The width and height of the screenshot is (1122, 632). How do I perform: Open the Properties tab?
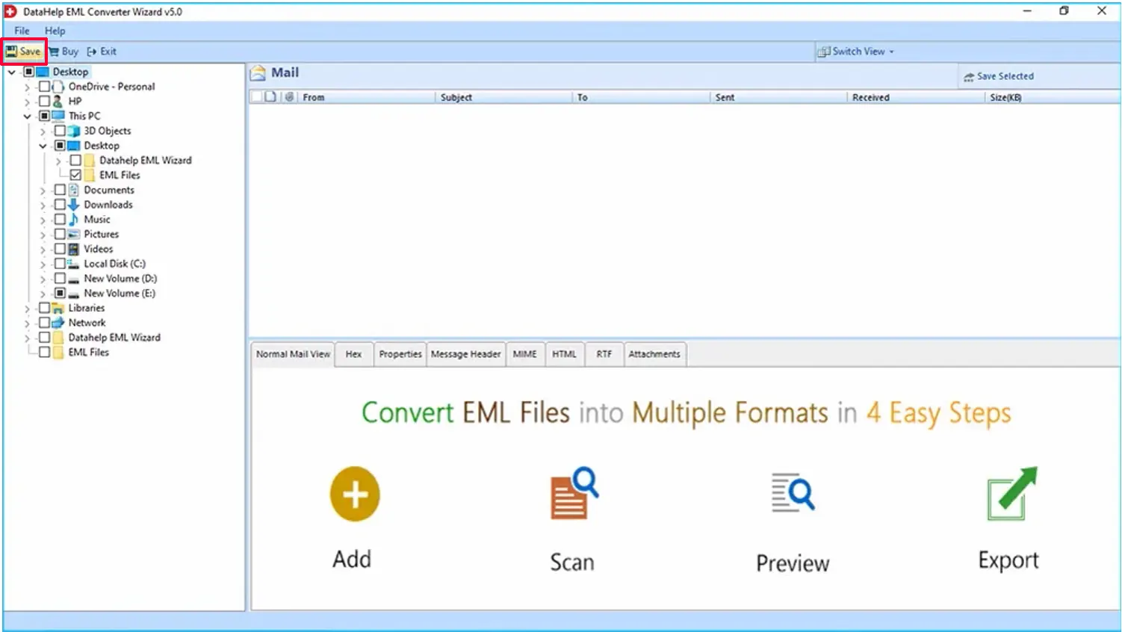400,354
